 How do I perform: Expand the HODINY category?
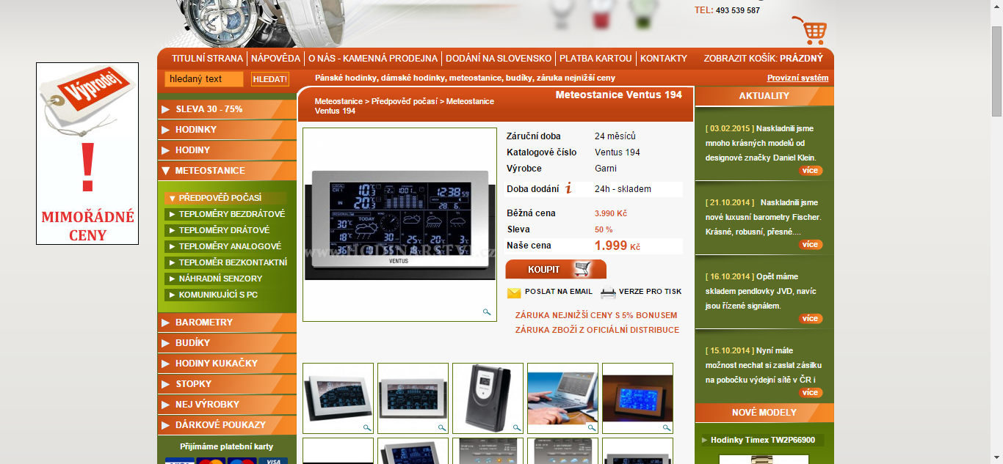point(227,150)
